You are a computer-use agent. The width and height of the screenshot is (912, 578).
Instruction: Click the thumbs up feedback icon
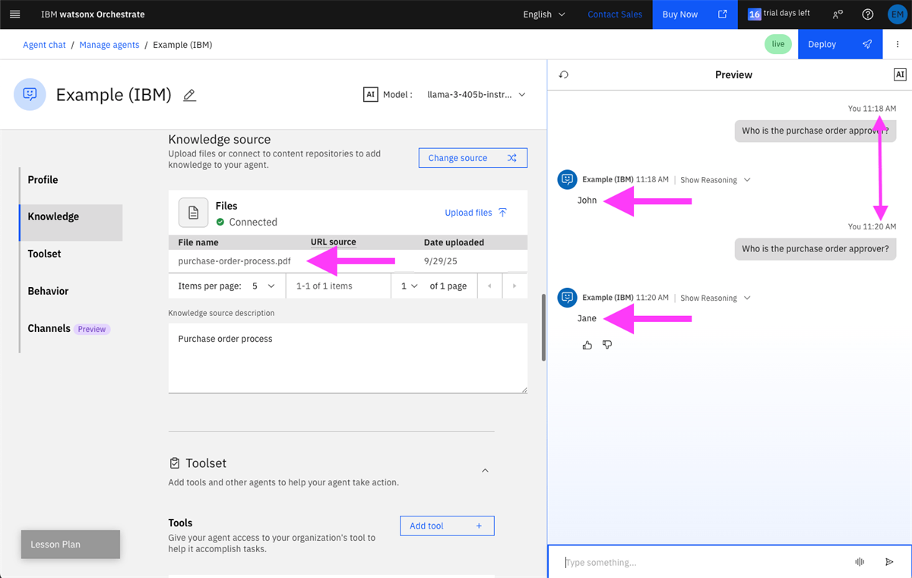click(587, 345)
